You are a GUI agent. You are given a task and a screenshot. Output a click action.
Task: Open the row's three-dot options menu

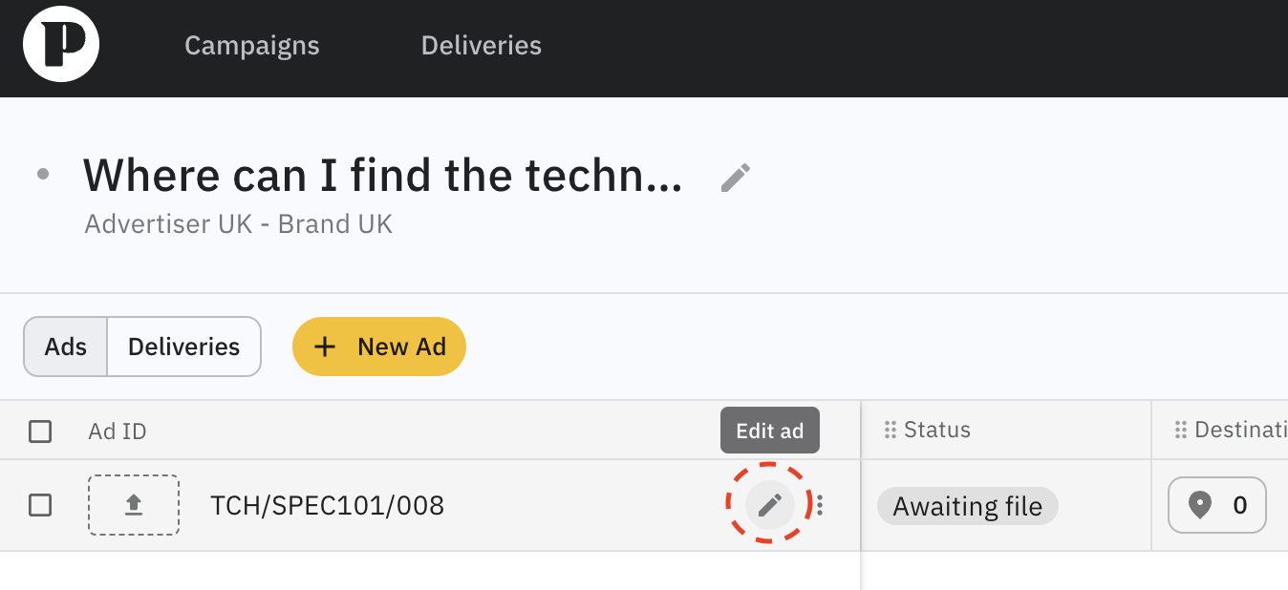[820, 505]
